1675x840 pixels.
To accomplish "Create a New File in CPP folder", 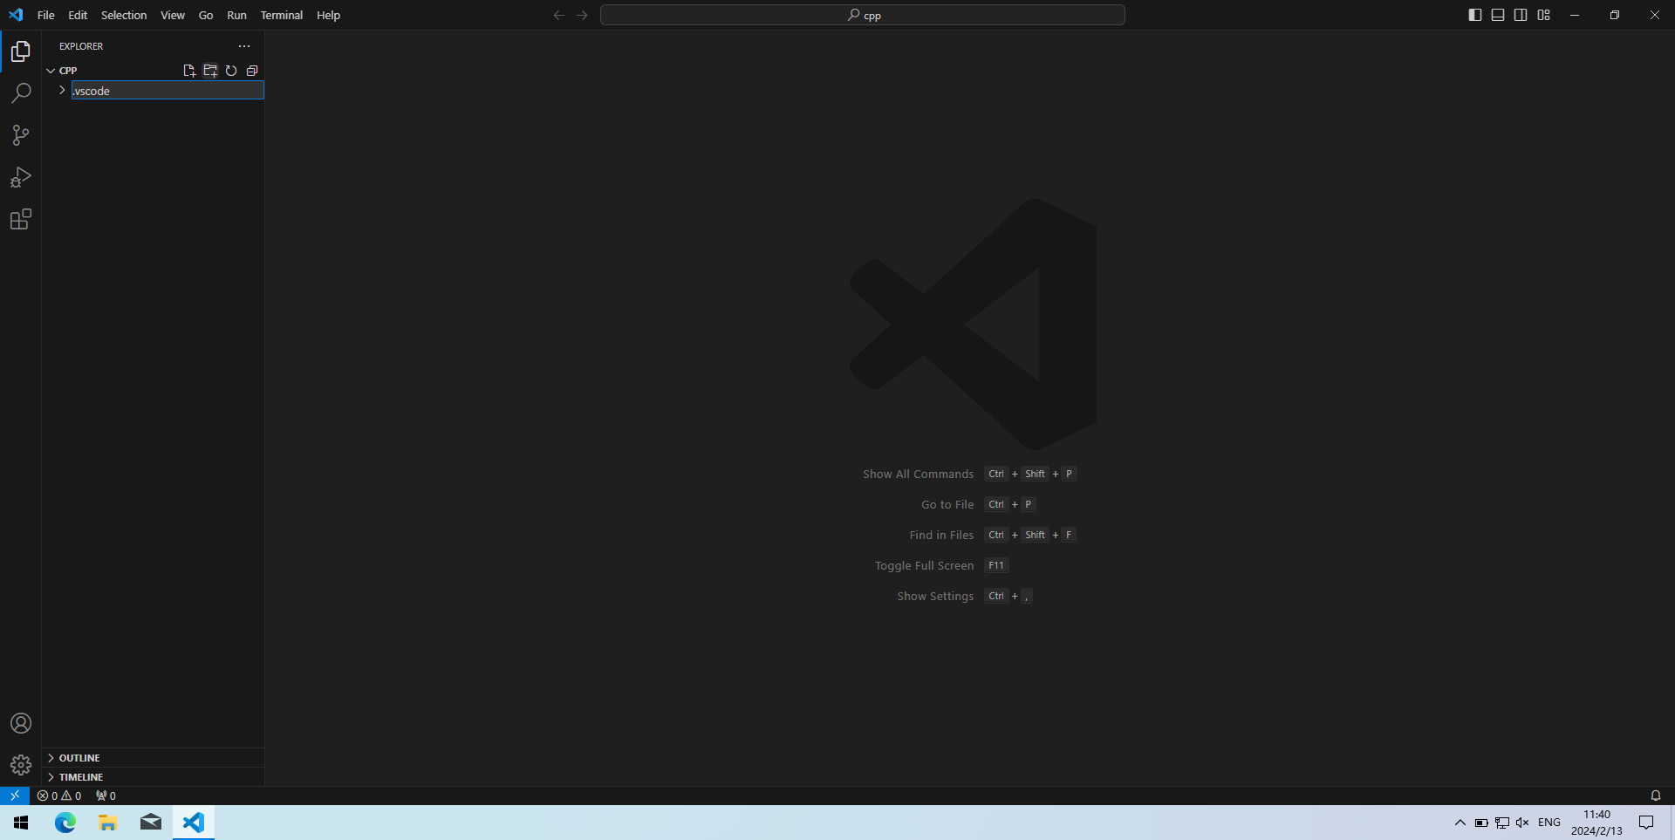I will tap(189, 71).
